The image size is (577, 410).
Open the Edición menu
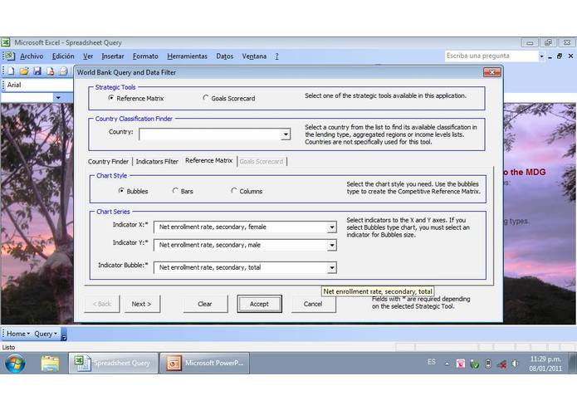pyautogui.click(x=63, y=56)
